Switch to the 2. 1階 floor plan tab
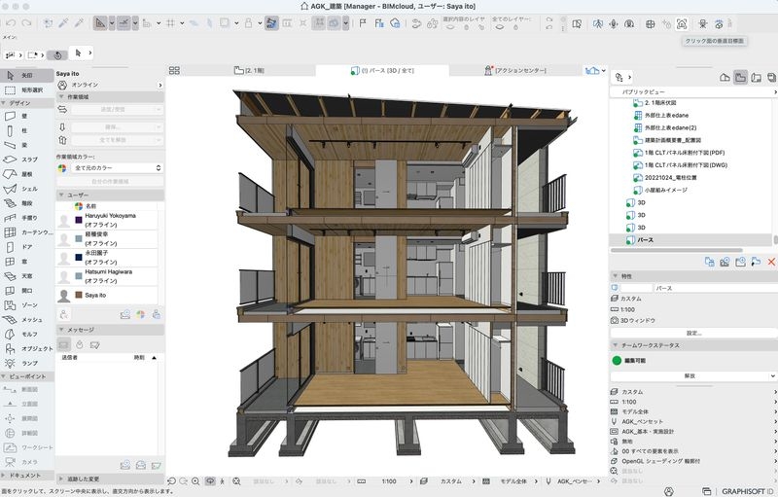The image size is (778, 497). pyautogui.click(x=250, y=70)
